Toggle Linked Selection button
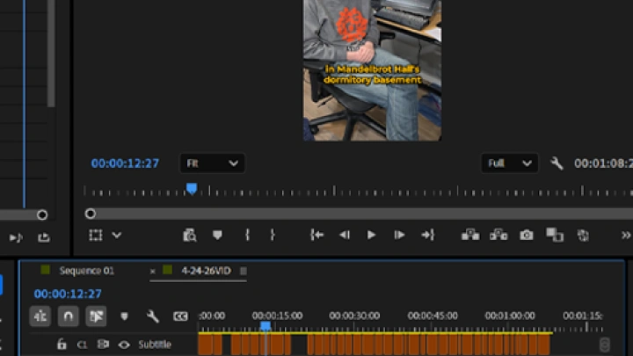Image resolution: width=633 pixels, height=356 pixels. [x=96, y=316]
